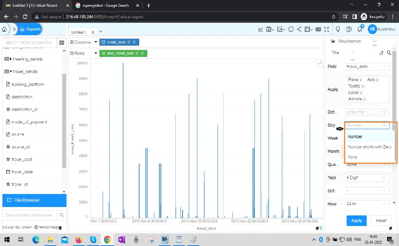Open the Hour dropdown showing 24 Hr
399x246 pixels.
(x=367, y=204)
